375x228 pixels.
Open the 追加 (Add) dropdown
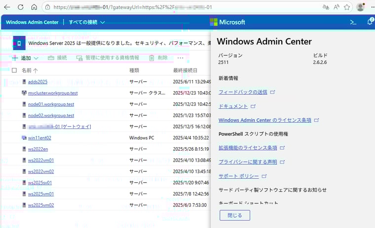(25, 58)
